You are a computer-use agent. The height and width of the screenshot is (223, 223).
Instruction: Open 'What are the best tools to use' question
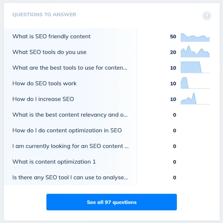[x=70, y=68]
